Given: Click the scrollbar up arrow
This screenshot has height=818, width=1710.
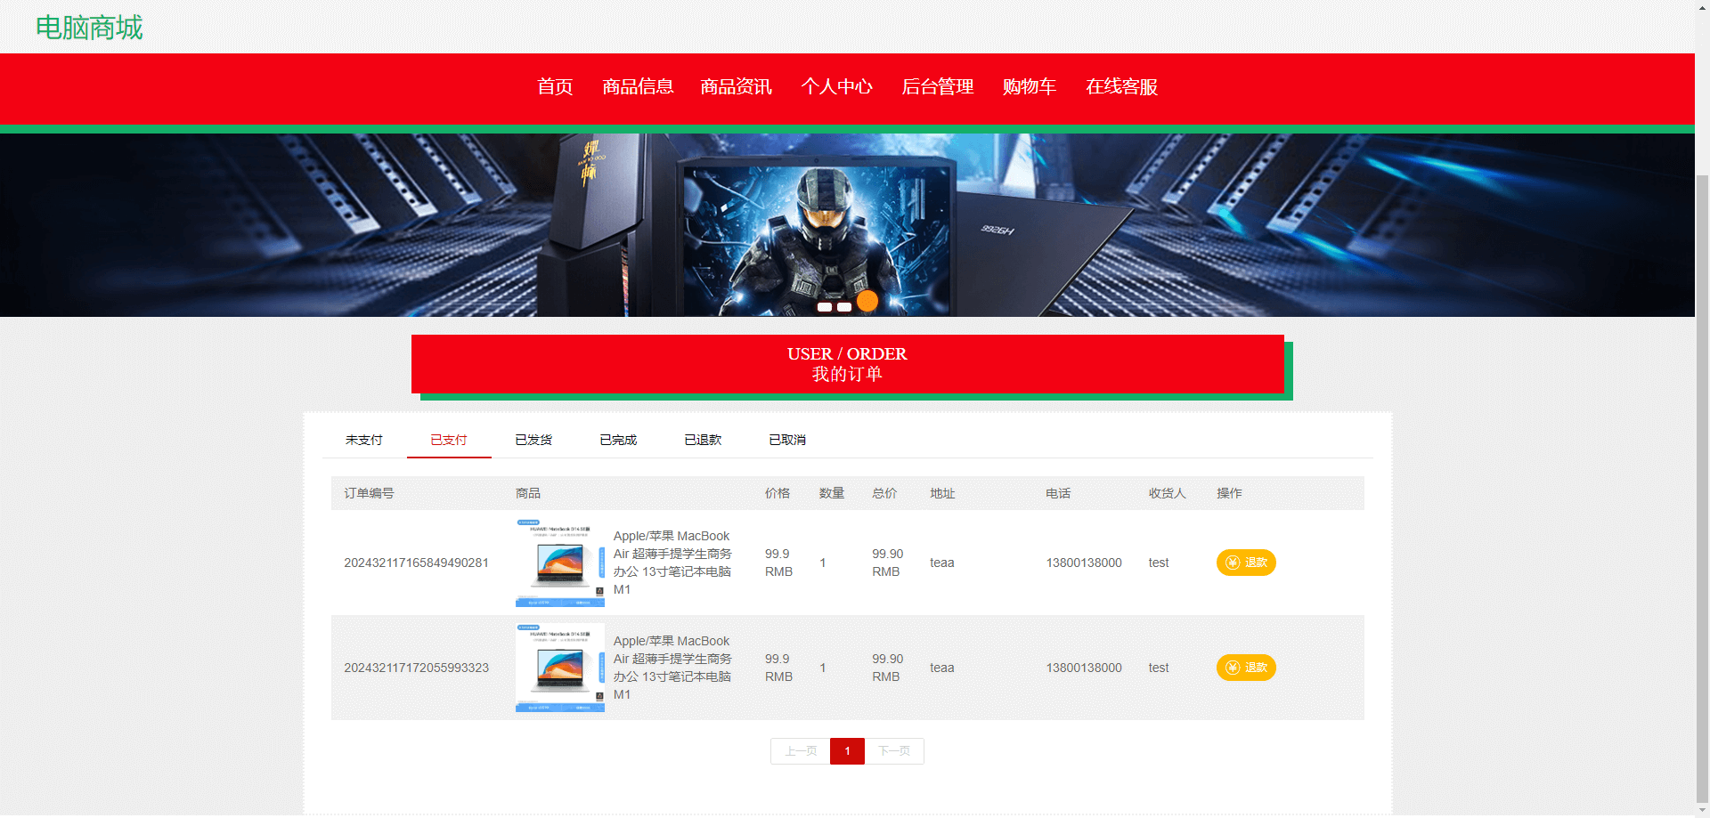Looking at the screenshot, I should pos(1702,7).
